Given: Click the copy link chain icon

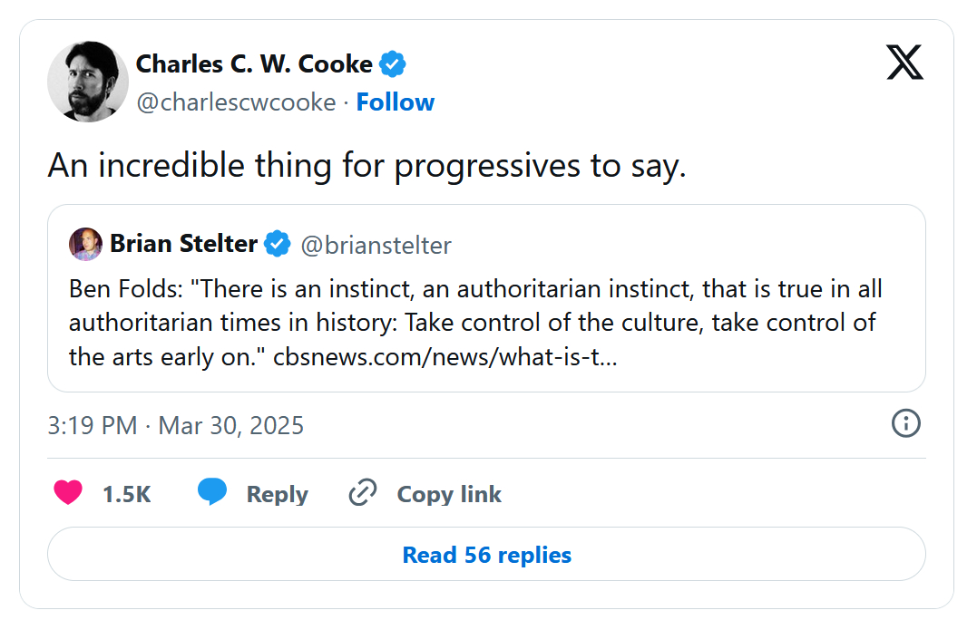Looking at the screenshot, I should [x=363, y=493].
